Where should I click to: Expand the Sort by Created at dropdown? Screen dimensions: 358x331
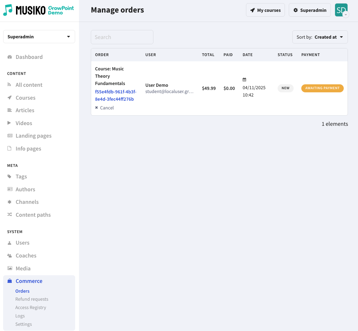pos(320,37)
